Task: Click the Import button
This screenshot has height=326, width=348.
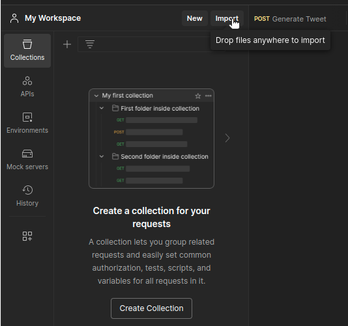Action: point(227,18)
